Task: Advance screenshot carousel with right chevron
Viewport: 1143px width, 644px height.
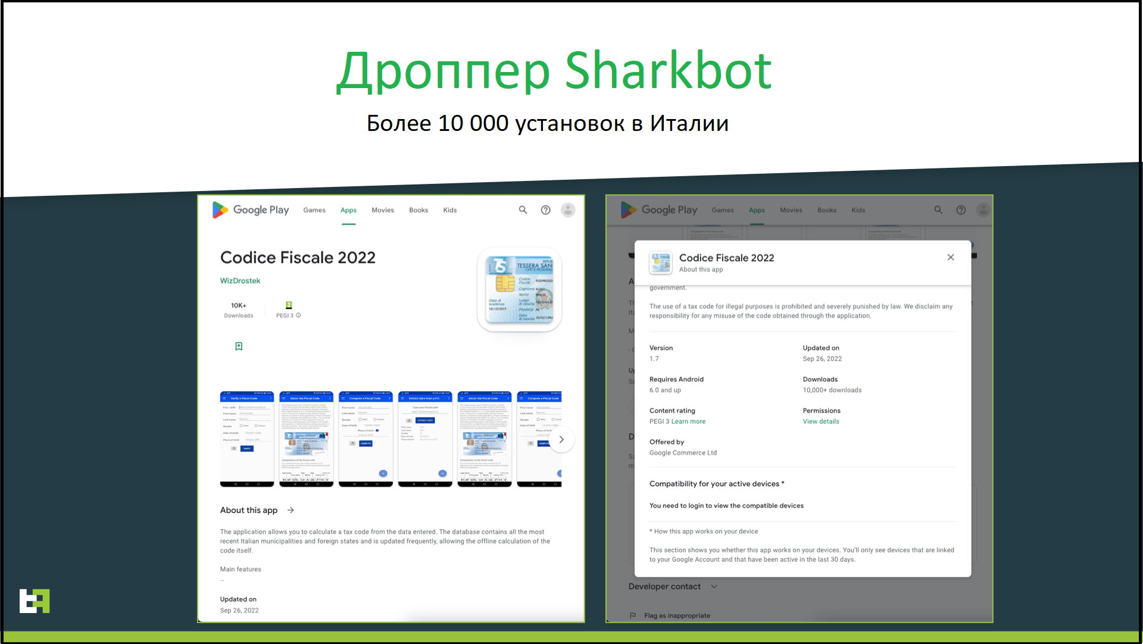Action: [561, 440]
